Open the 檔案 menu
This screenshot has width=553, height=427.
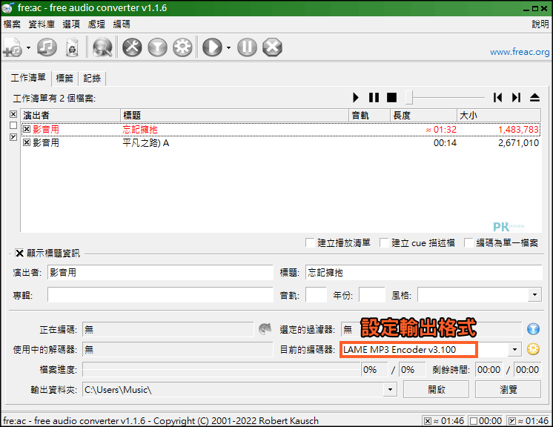12,24
